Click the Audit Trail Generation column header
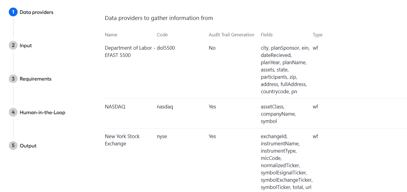Viewport: 407px width, 192px height. (x=231, y=35)
